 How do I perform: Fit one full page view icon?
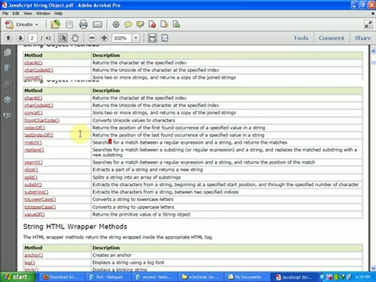click(165, 38)
